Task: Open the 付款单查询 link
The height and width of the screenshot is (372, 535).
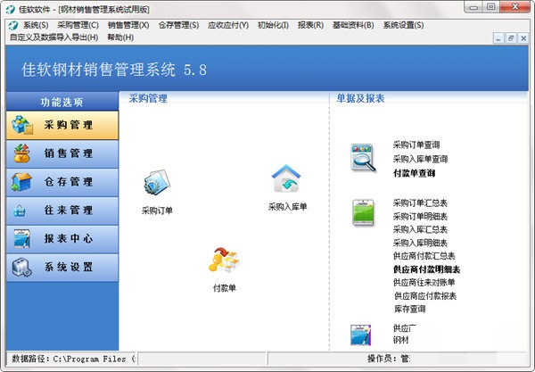Action: coord(415,173)
